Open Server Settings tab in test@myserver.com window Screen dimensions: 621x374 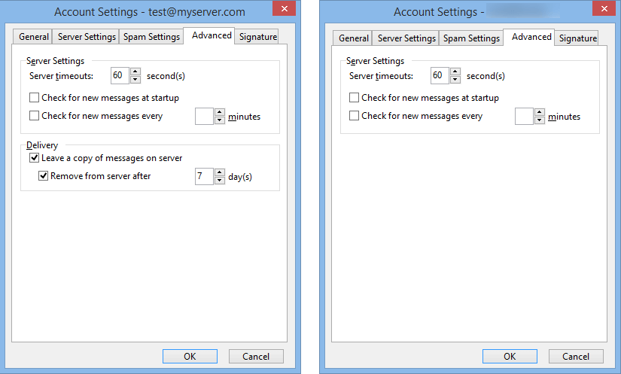(x=86, y=37)
